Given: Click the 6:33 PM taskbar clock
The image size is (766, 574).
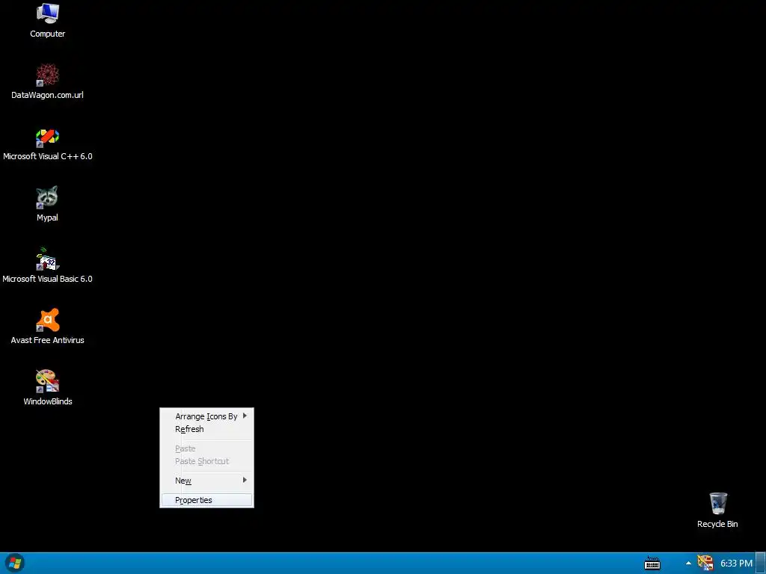Looking at the screenshot, I should coord(736,564).
